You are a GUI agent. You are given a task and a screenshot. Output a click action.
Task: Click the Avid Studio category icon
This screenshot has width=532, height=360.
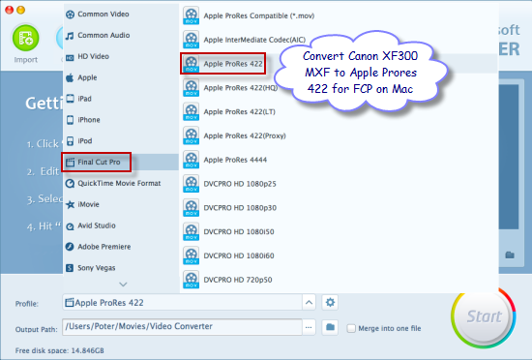[x=70, y=226]
